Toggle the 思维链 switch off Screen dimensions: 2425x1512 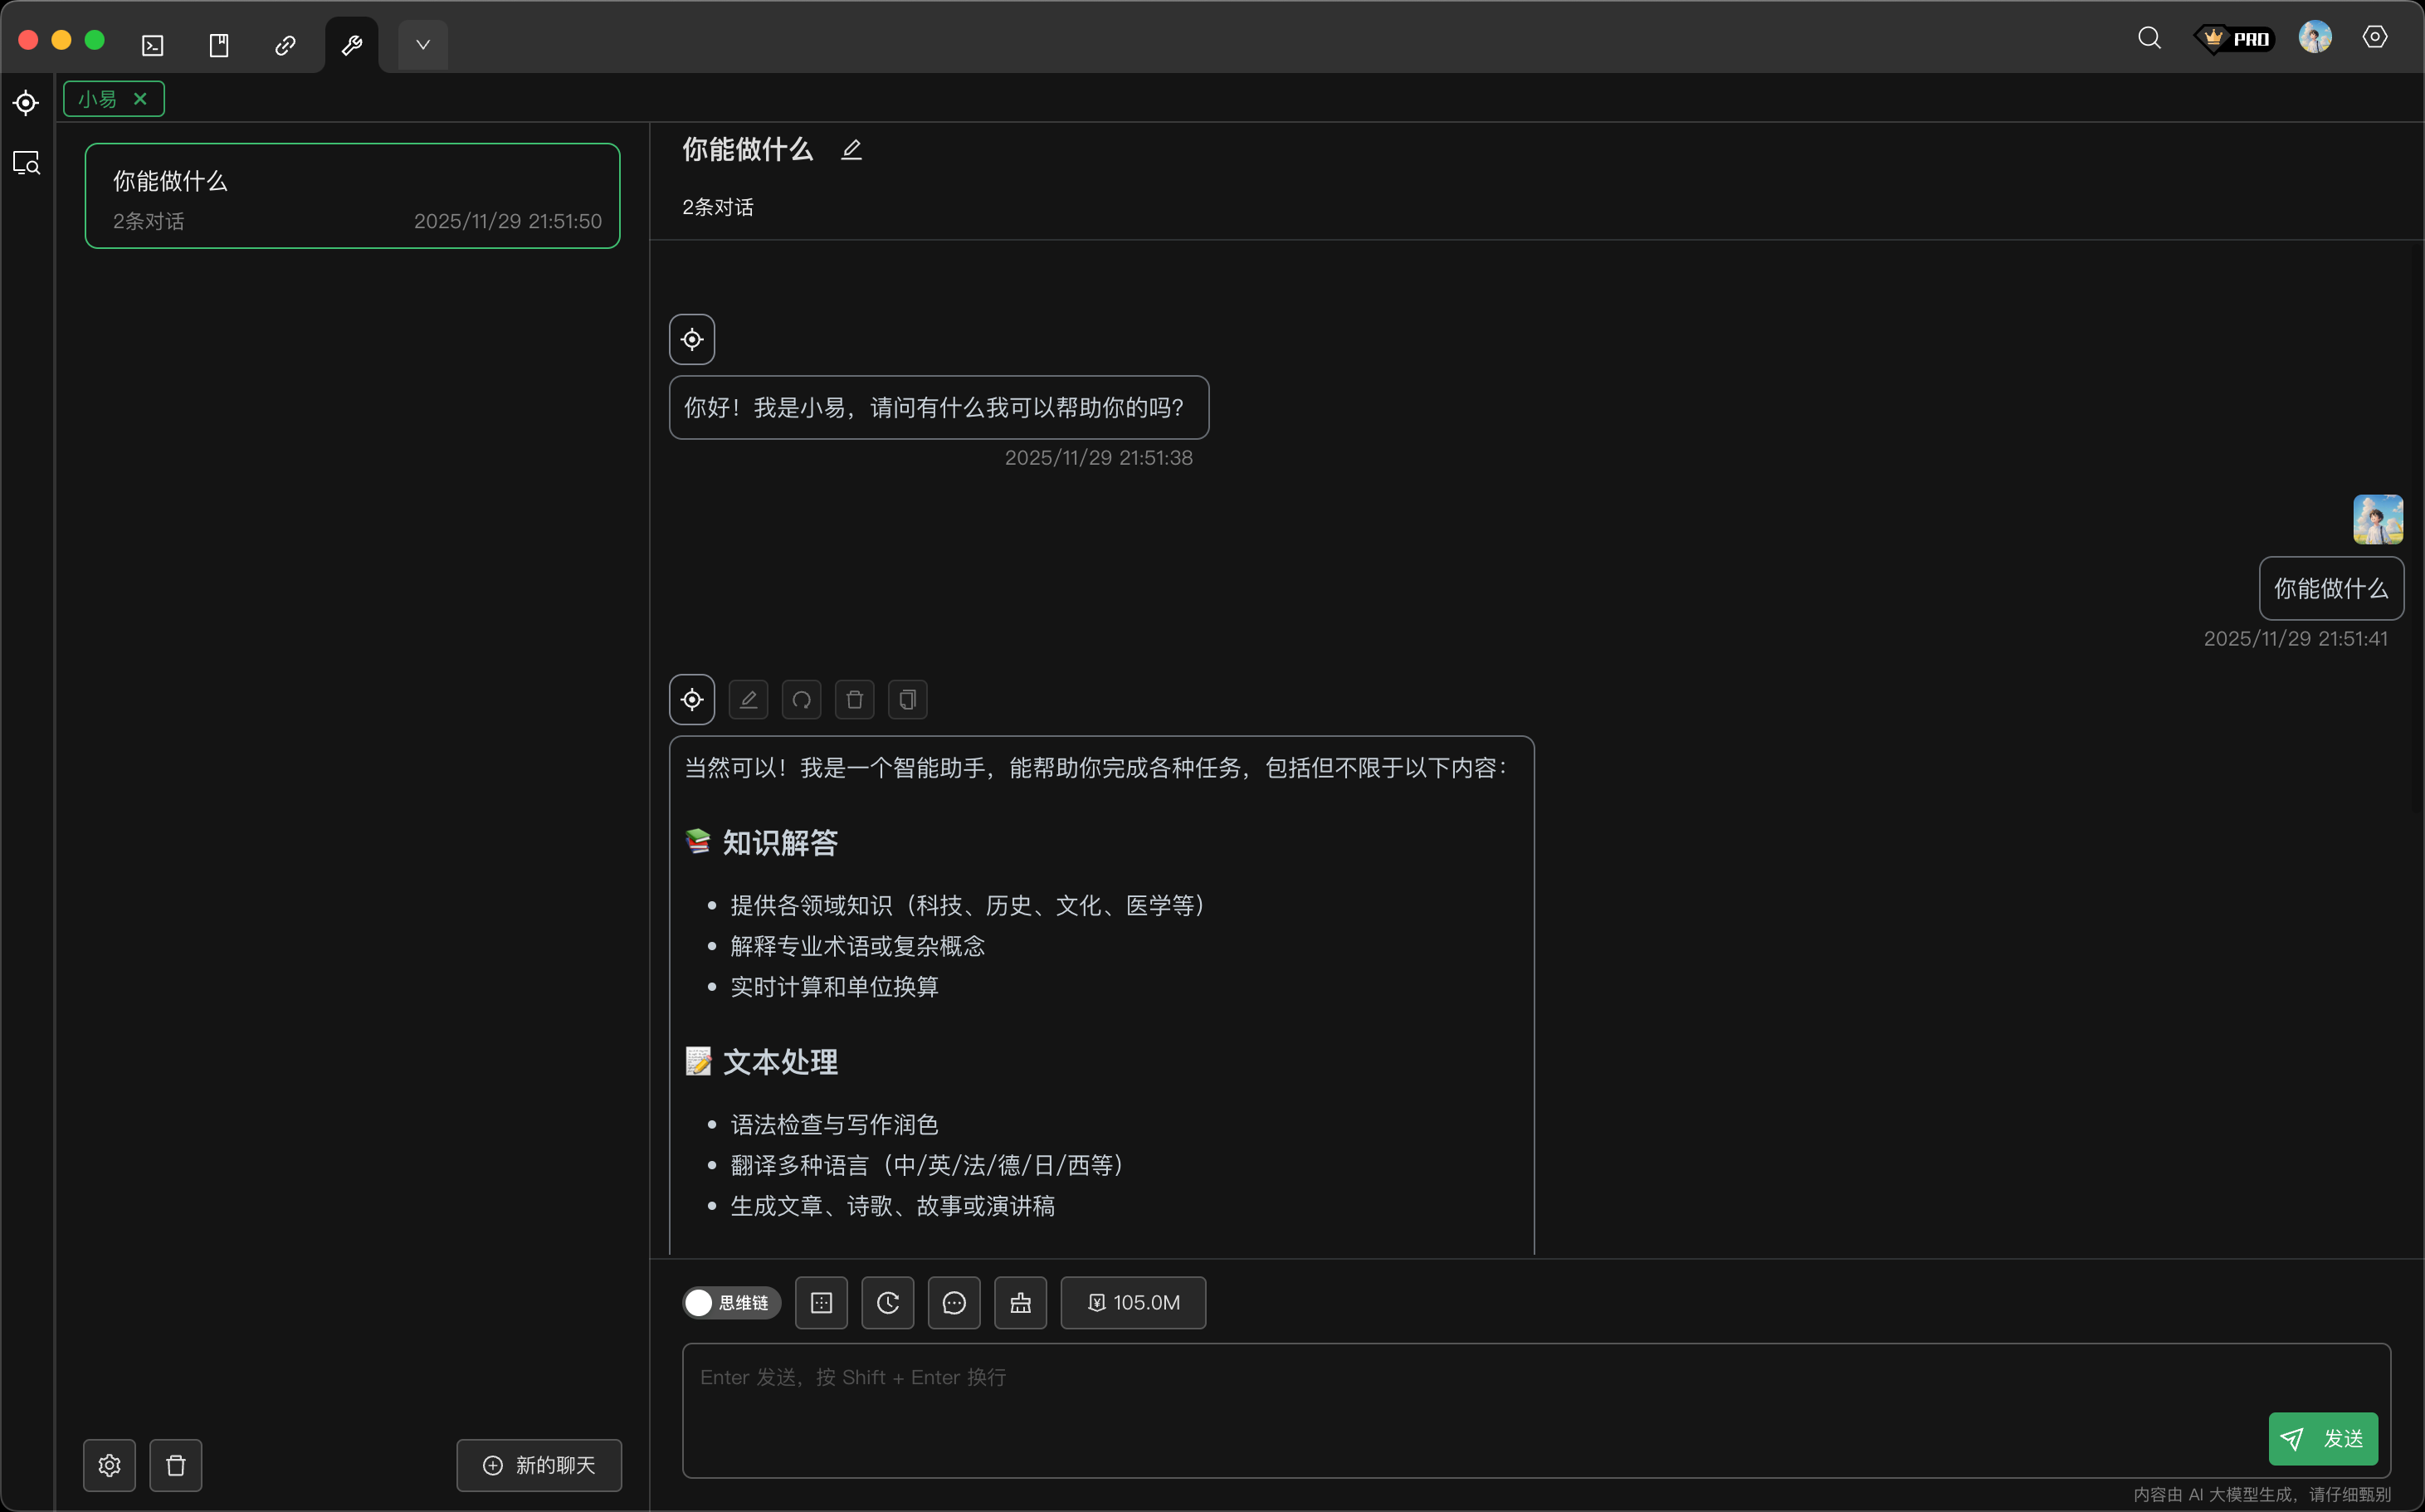click(698, 1302)
